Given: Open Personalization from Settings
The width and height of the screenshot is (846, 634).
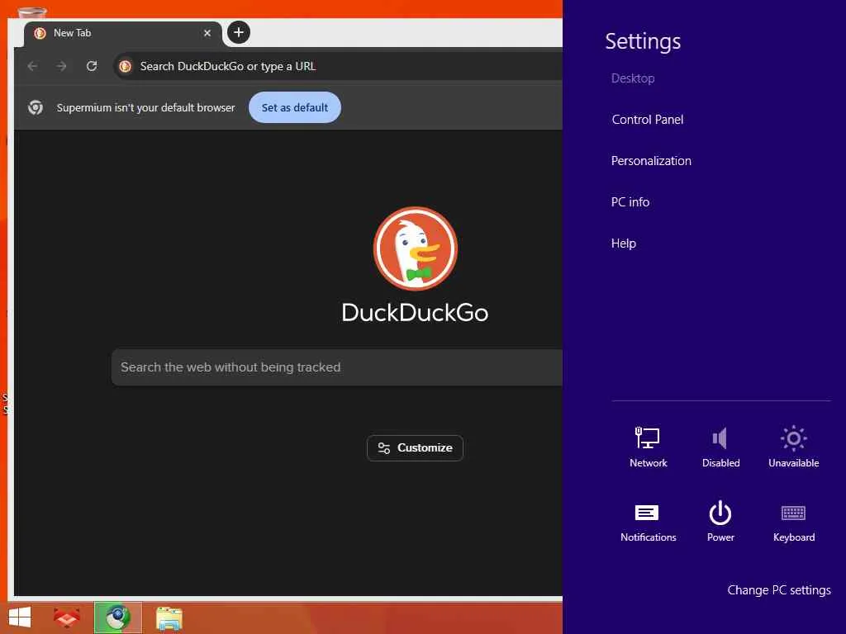Looking at the screenshot, I should click(x=651, y=161).
